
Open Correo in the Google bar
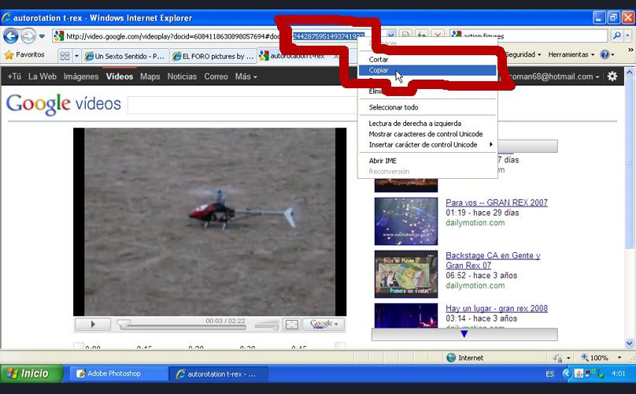click(216, 76)
